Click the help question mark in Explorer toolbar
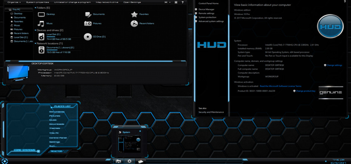Image resolution: width=351 pixels, height=164 pixels. click(x=183, y=2)
